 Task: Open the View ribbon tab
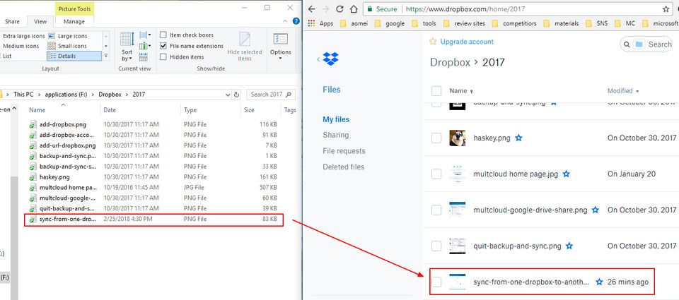pos(40,22)
